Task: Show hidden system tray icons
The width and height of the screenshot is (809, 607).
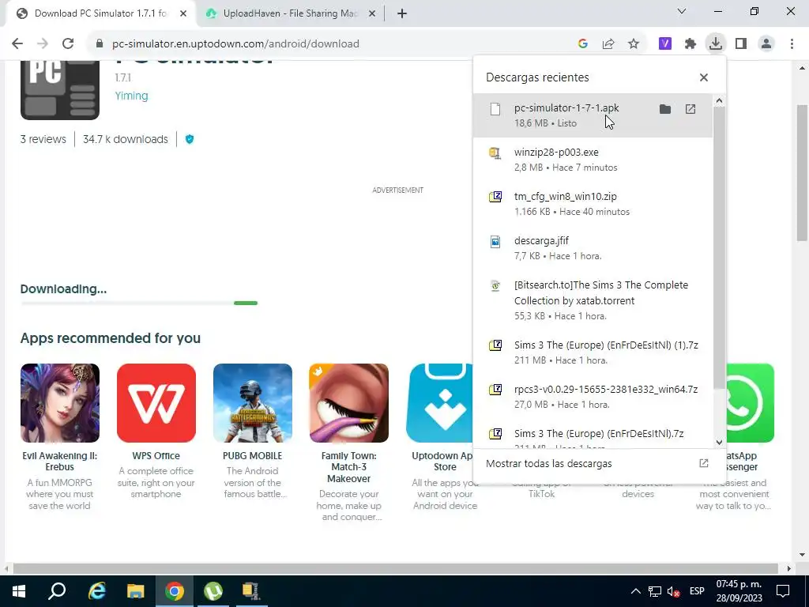Action: pyautogui.click(x=636, y=591)
